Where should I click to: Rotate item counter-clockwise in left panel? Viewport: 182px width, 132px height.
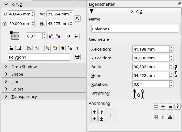click(51, 36)
